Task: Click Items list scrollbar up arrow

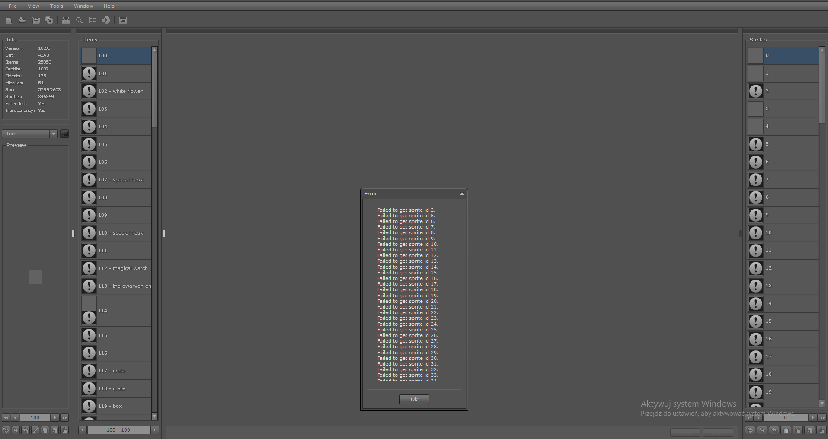Action: coord(154,50)
